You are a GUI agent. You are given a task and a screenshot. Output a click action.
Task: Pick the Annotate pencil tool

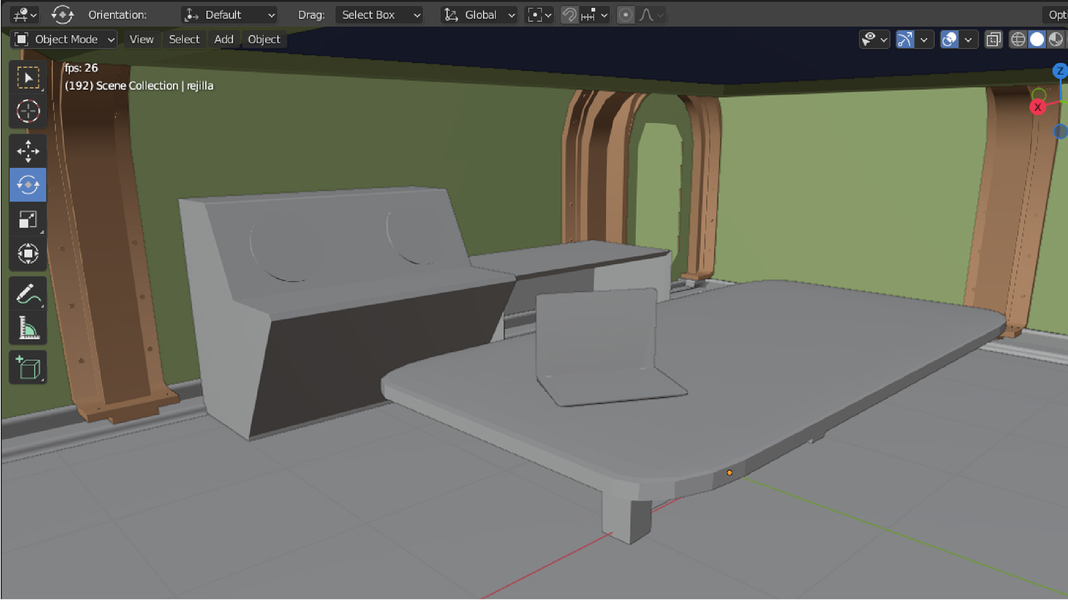coord(28,294)
